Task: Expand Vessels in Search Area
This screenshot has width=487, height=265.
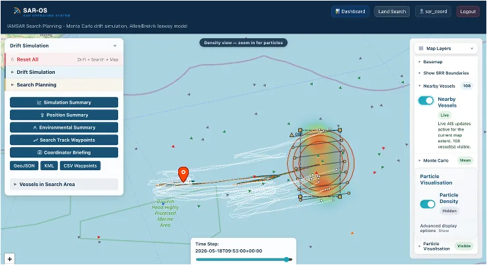Action: 64,185
